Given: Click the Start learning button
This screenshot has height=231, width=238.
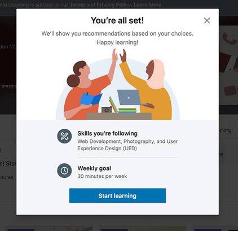Looking at the screenshot, I should click(117, 195).
